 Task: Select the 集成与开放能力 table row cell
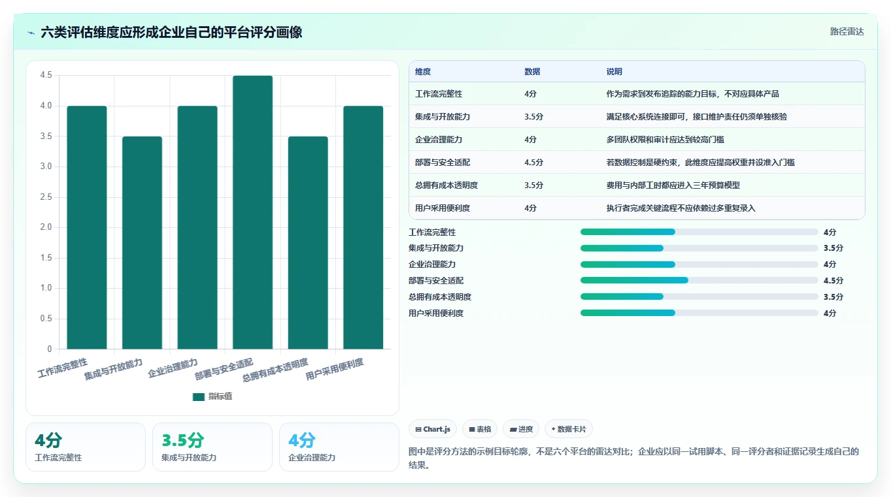[x=443, y=117]
